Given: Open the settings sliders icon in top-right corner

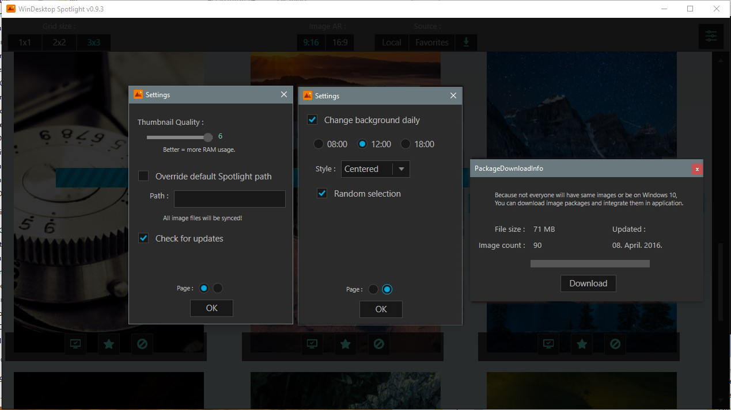Looking at the screenshot, I should [711, 37].
